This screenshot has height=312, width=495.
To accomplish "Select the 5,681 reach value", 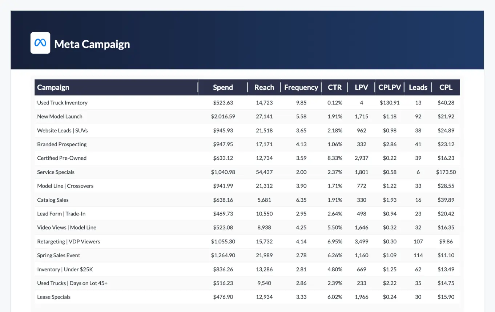I will (264, 200).
